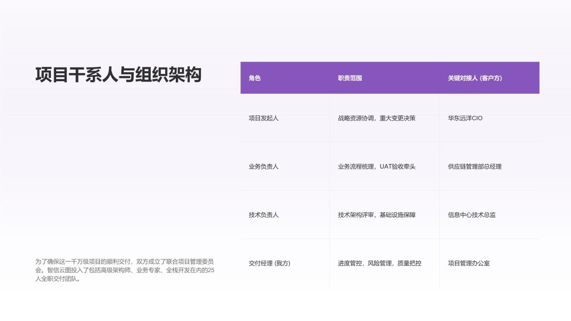Viewport: 571px width, 321px height.
Task: Select the 关键对接人 (客户方) header
Action: coord(489,78)
